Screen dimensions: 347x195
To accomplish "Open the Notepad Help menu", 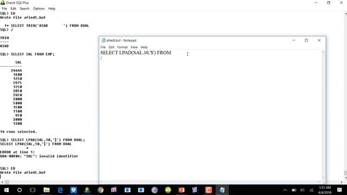I will 144,47.
